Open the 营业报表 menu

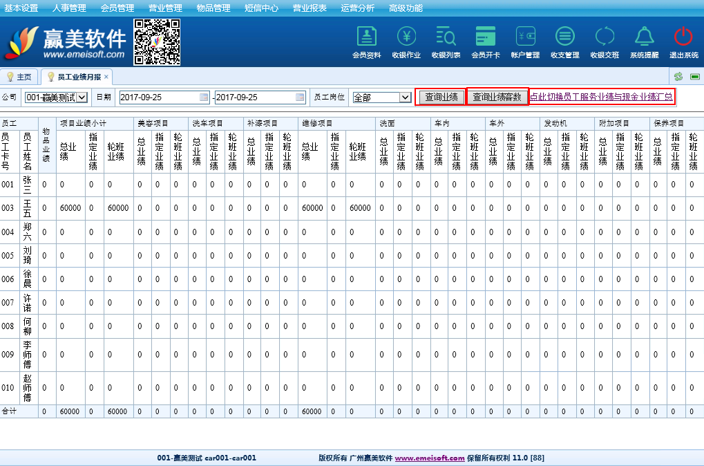[310, 8]
